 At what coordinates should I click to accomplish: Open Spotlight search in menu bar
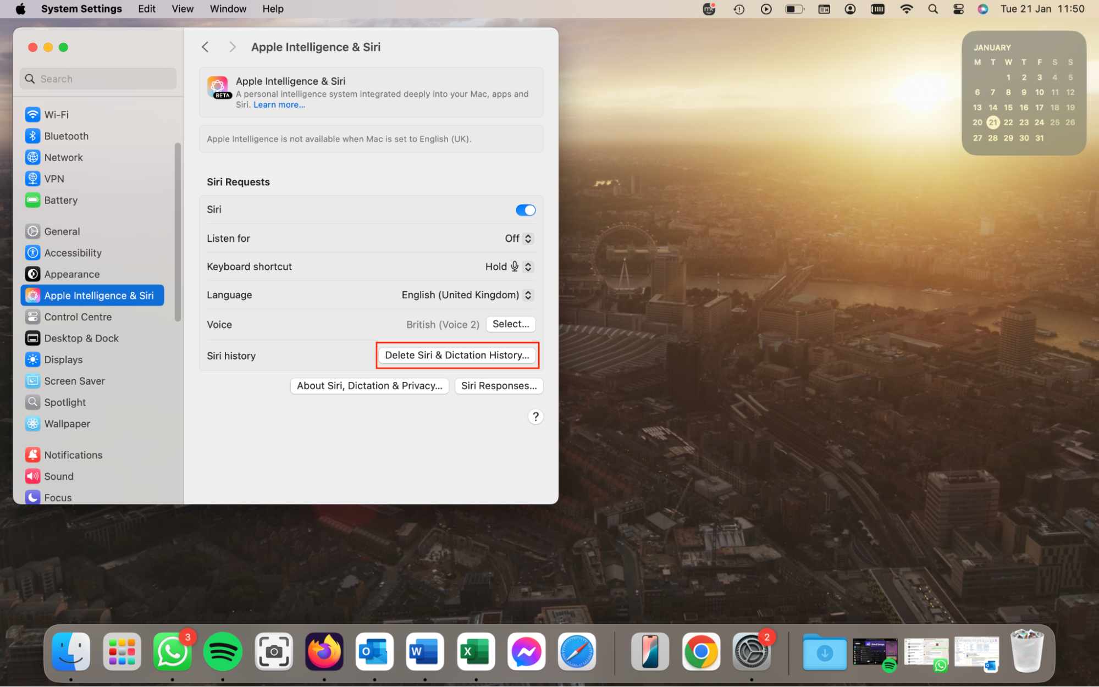[933, 9]
